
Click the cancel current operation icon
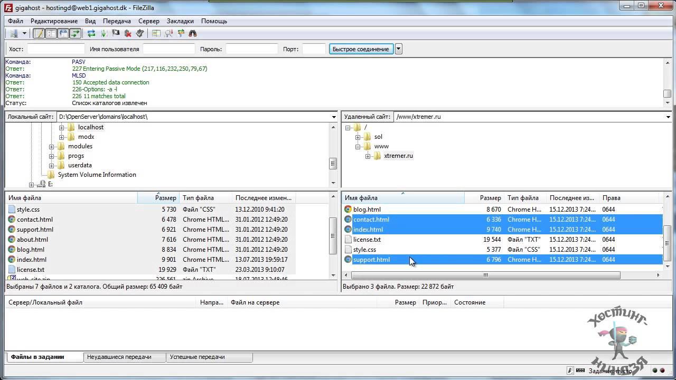[116, 33]
